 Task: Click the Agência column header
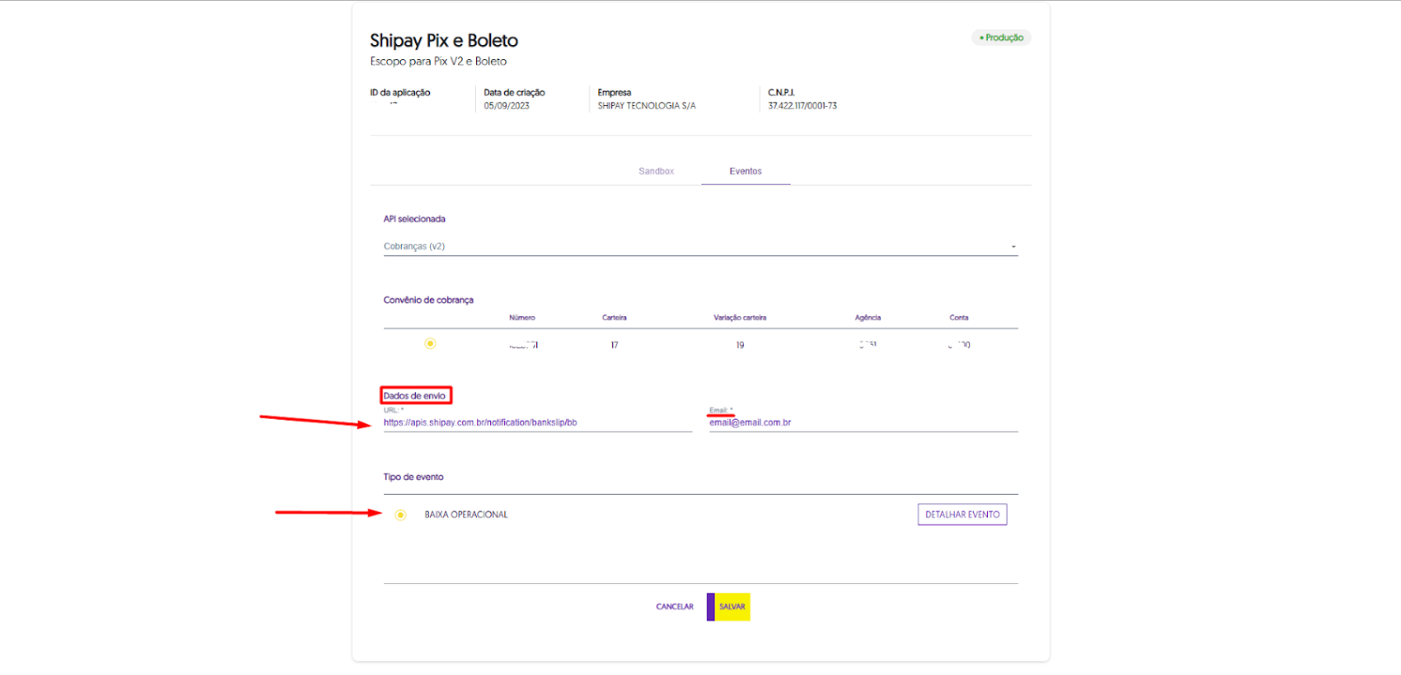tap(868, 318)
